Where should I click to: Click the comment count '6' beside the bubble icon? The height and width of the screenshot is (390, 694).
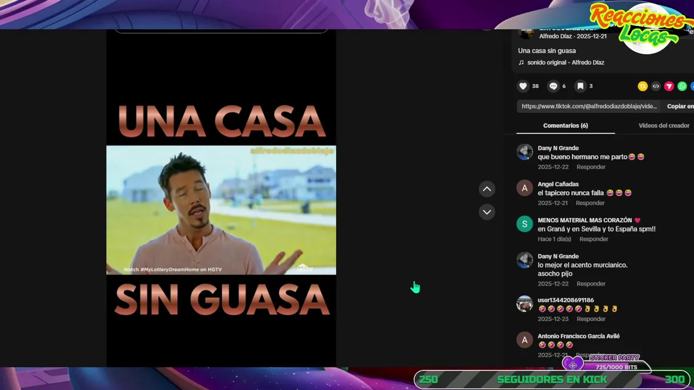[564, 86]
